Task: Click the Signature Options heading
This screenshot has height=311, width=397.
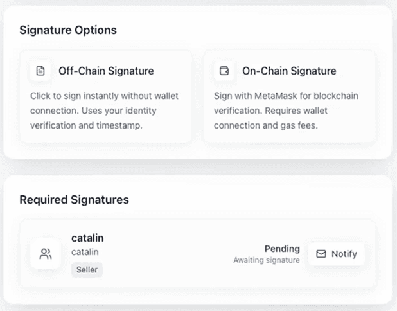Action: (68, 30)
